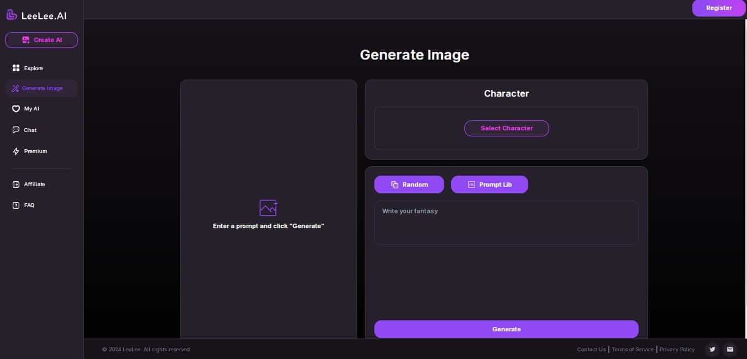Click the Select Character button

pyautogui.click(x=506, y=128)
